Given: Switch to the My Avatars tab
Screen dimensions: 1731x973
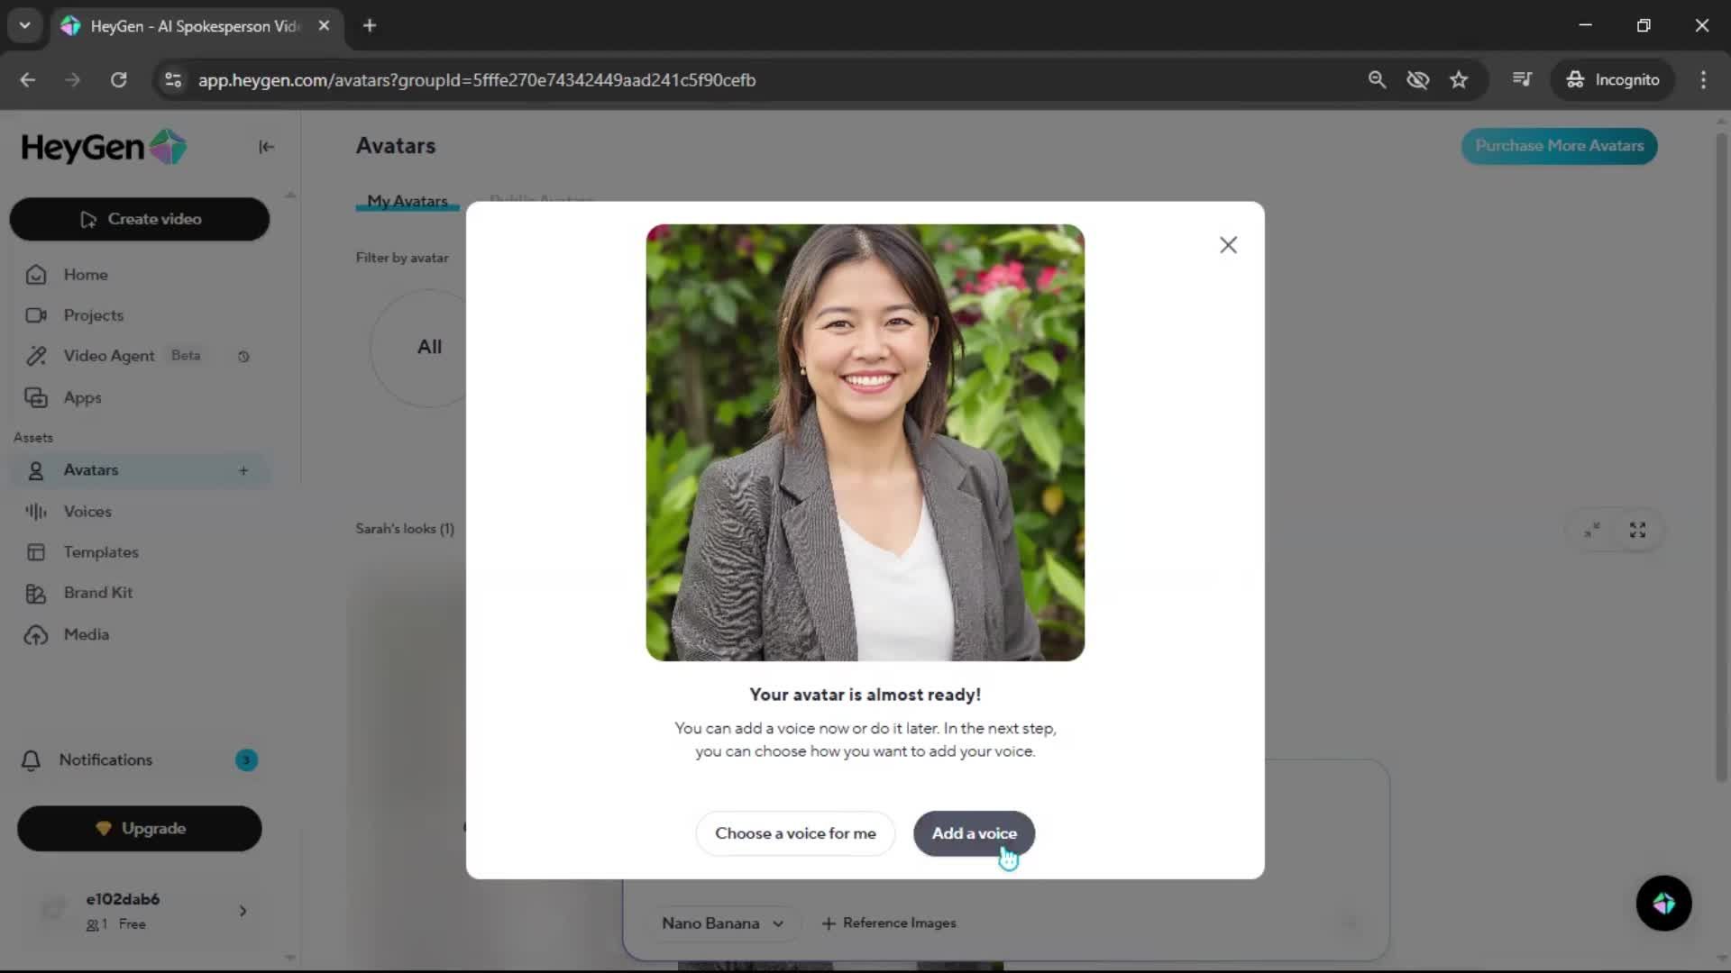Looking at the screenshot, I should point(407,201).
